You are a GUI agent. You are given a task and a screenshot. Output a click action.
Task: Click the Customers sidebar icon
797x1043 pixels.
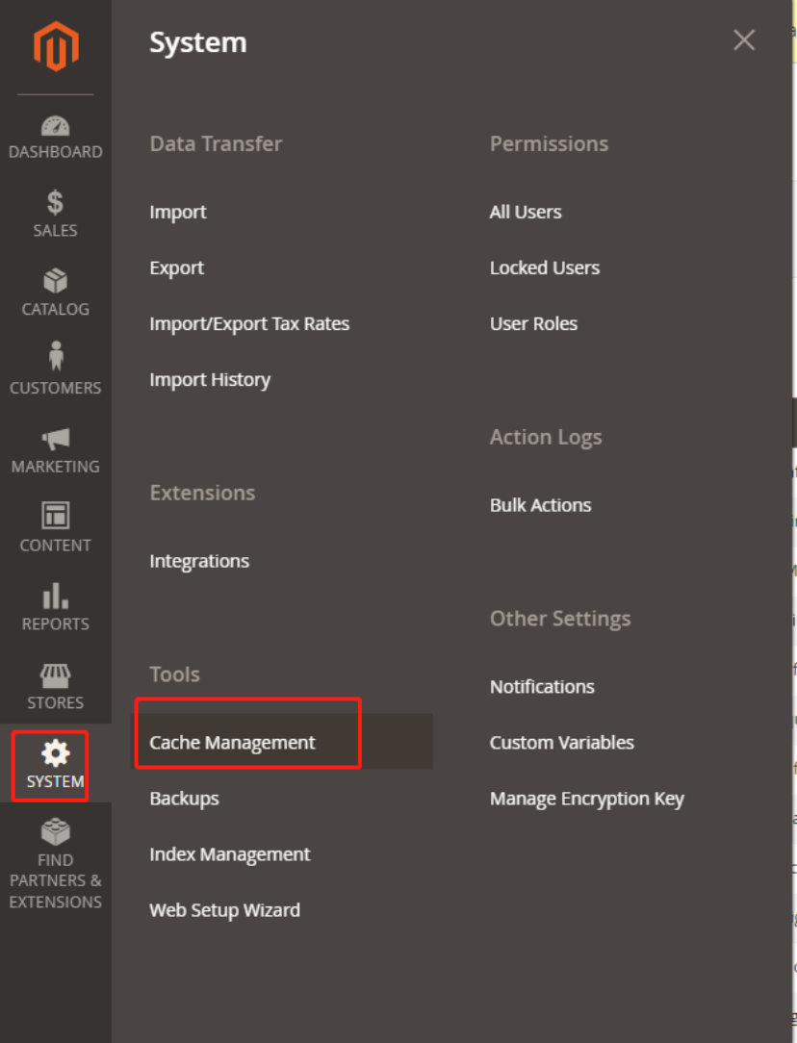(55, 370)
